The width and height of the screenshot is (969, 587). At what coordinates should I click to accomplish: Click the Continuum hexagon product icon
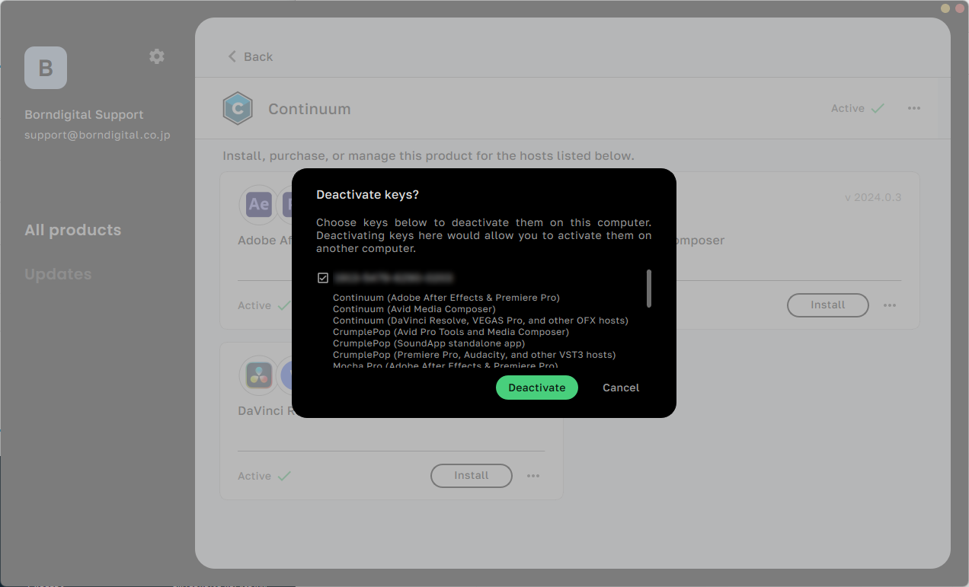click(x=238, y=109)
